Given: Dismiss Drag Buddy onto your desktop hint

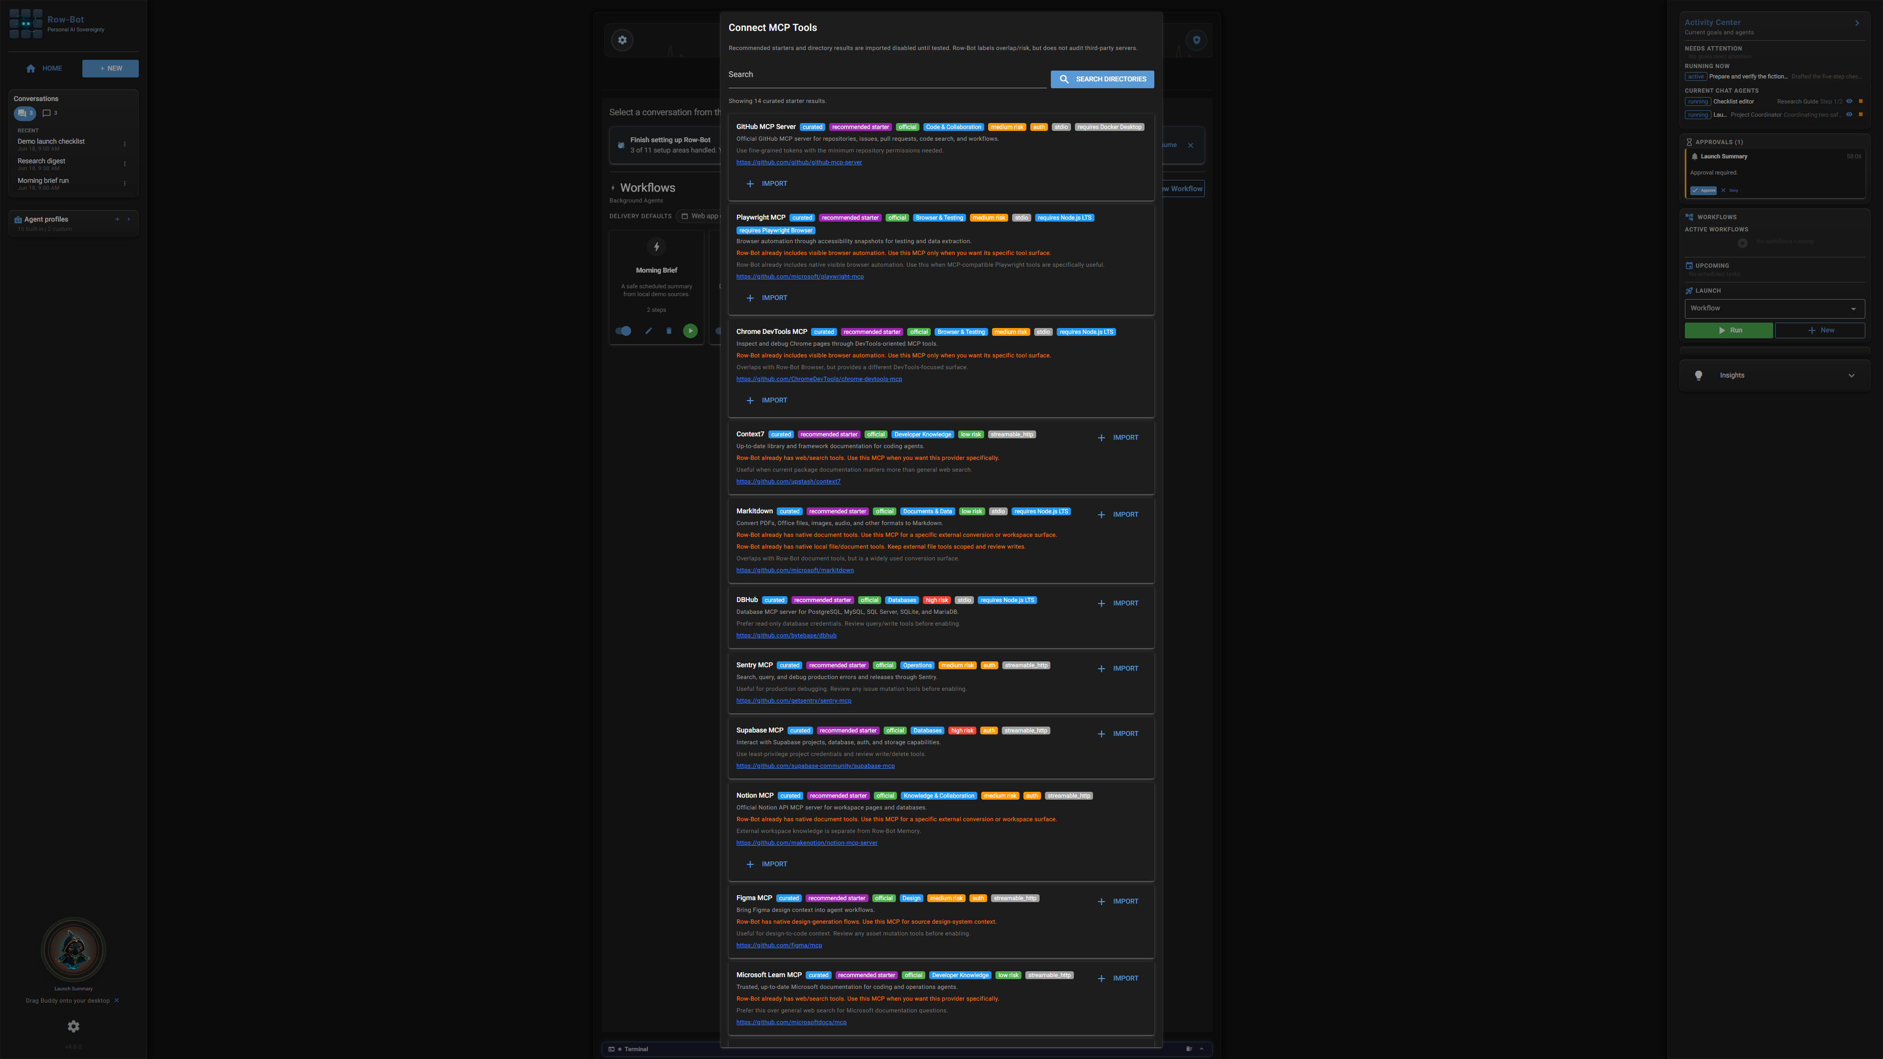Looking at the screenshot, I should [116, 1001].
